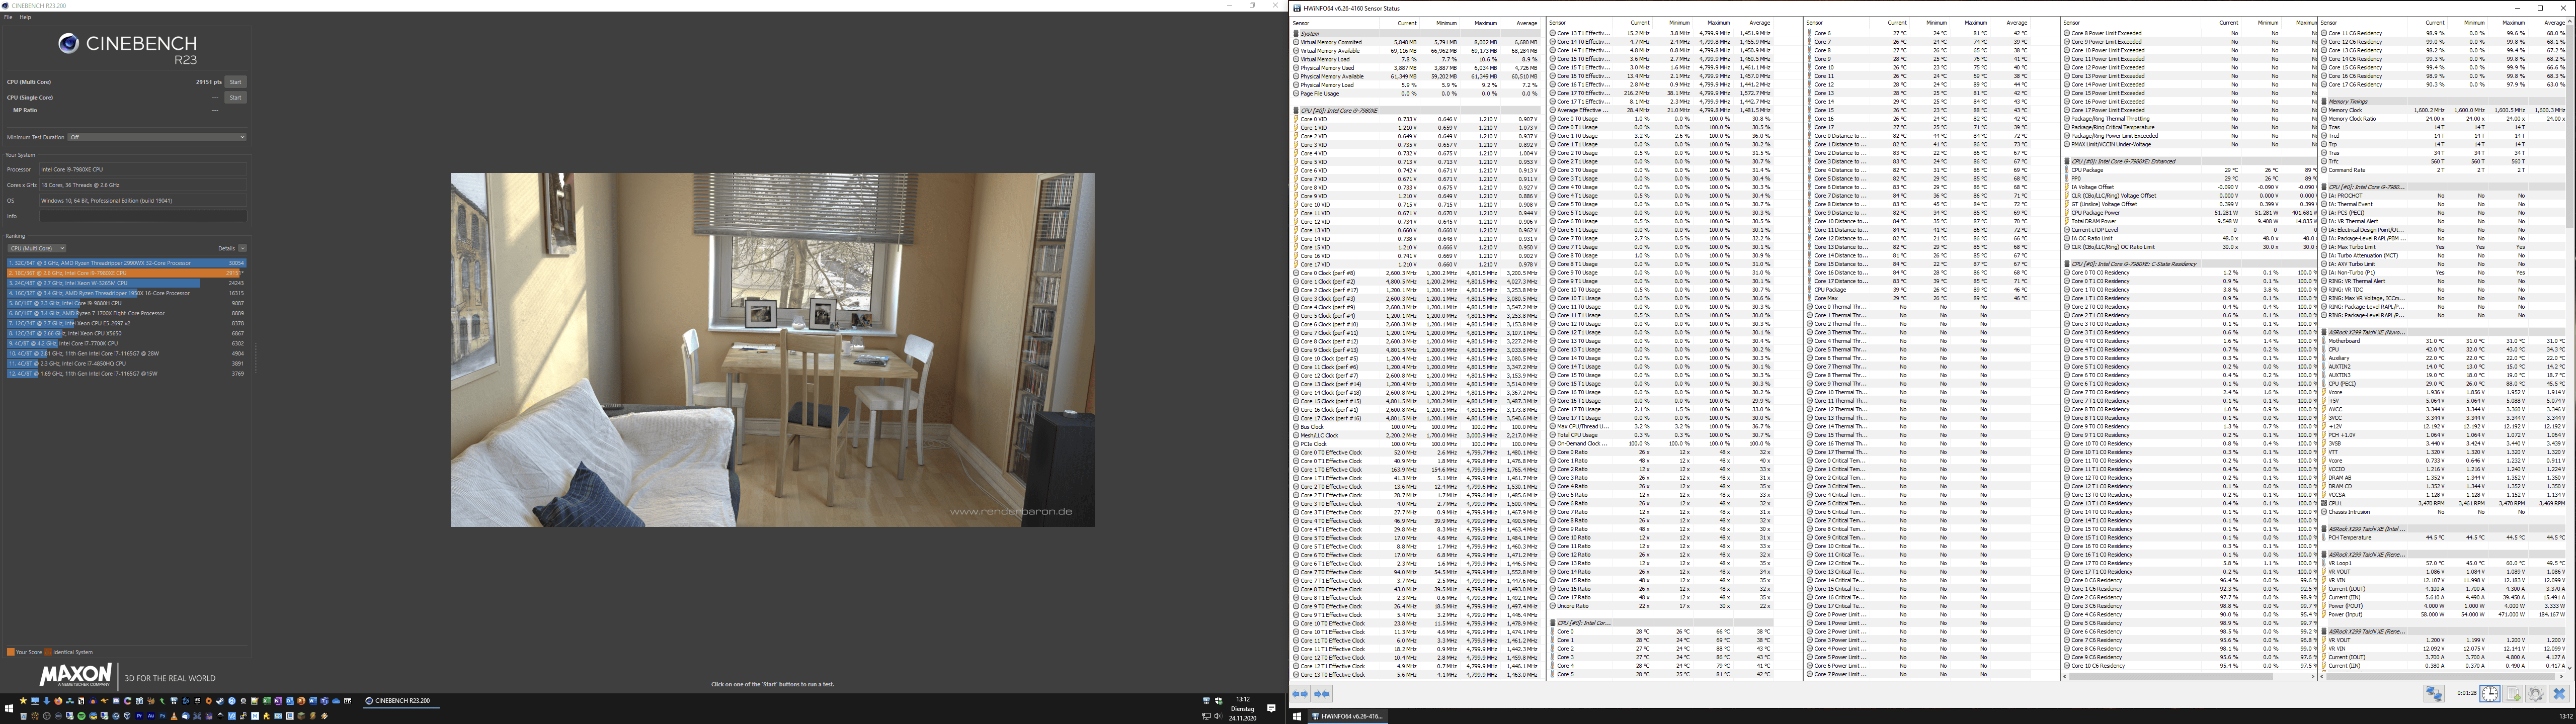Expand the ranking Details dropdown arrow
Viewport: 2576px width, 724px height.
[242, 248]
